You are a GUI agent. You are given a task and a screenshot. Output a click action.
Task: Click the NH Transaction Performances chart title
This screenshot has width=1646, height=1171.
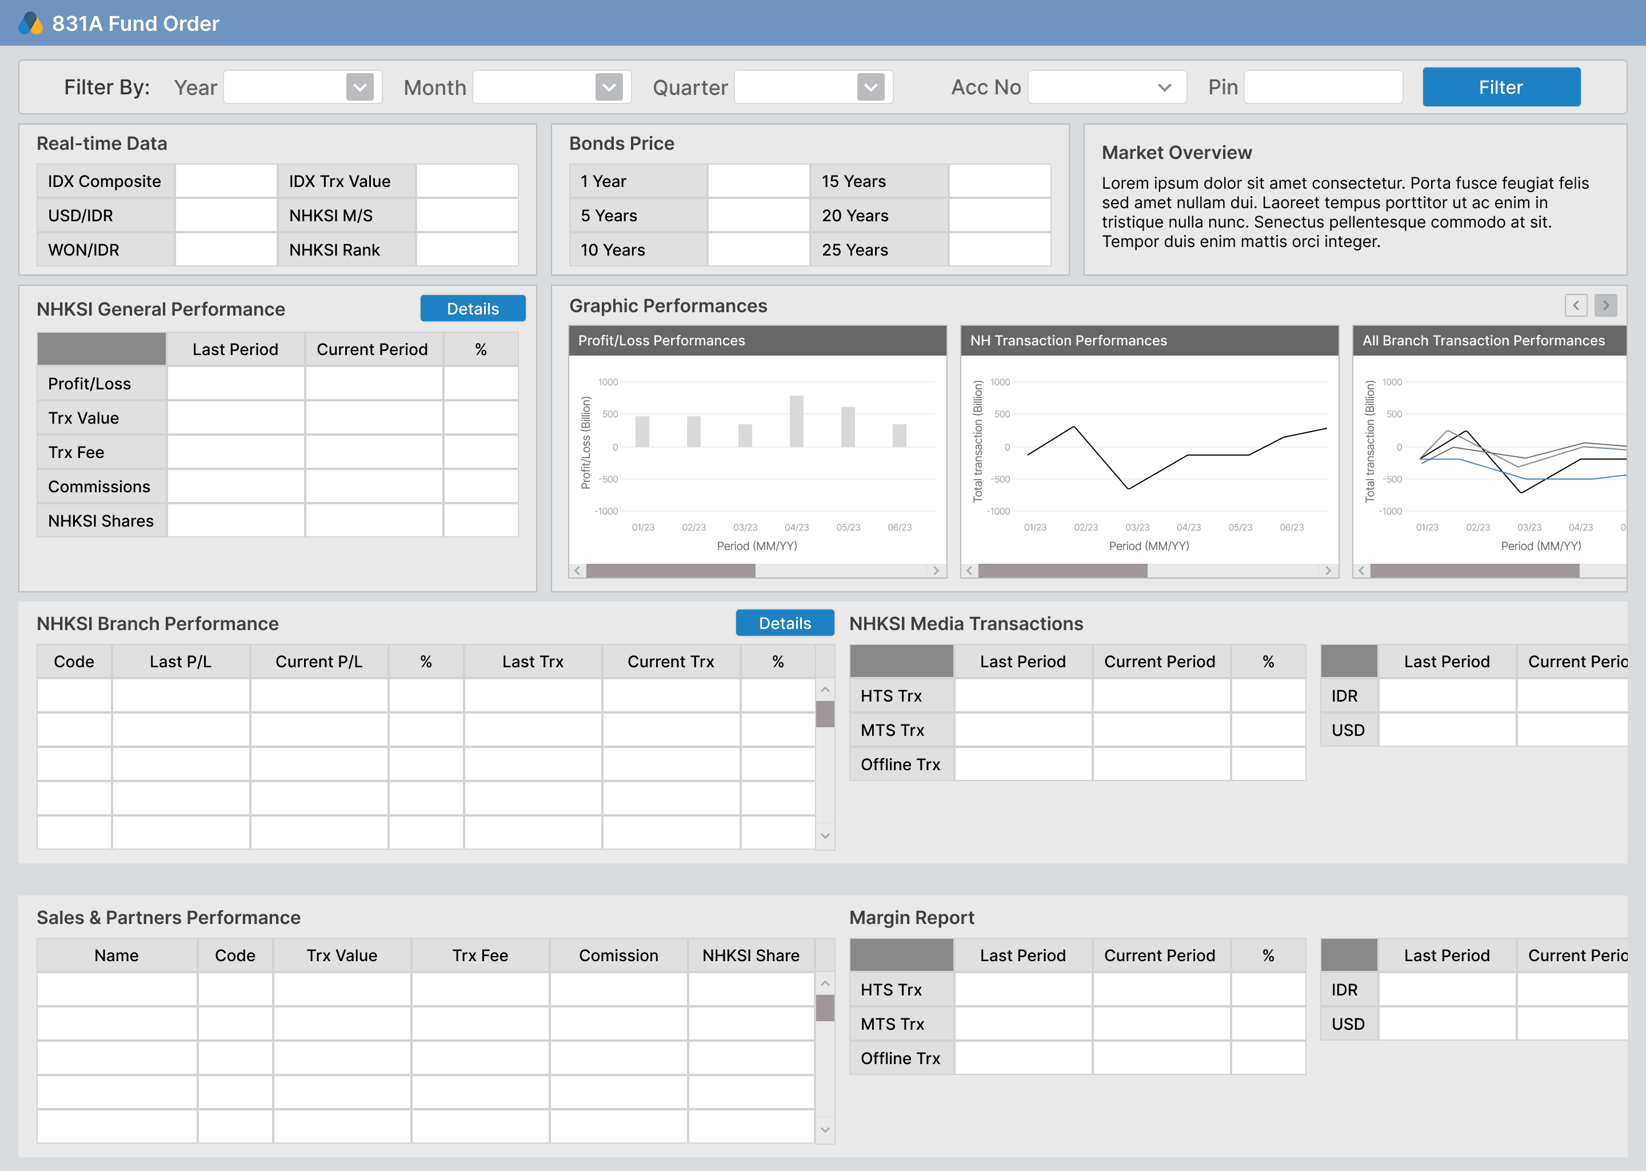[x=1068, y=340]
